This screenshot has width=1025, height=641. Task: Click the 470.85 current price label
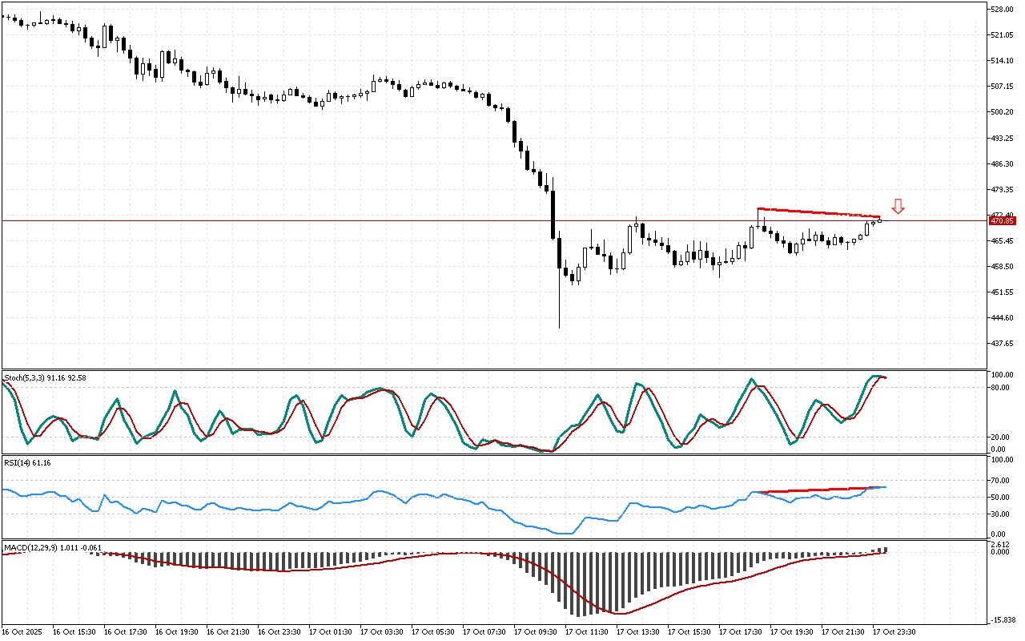pos(1002,220)
